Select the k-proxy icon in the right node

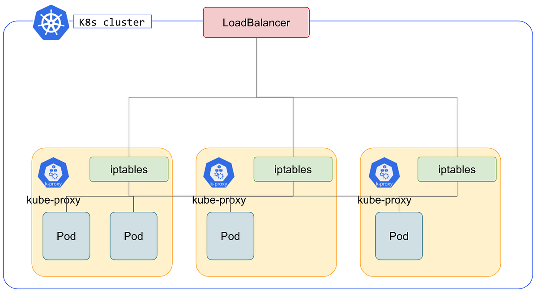[384, 172]
